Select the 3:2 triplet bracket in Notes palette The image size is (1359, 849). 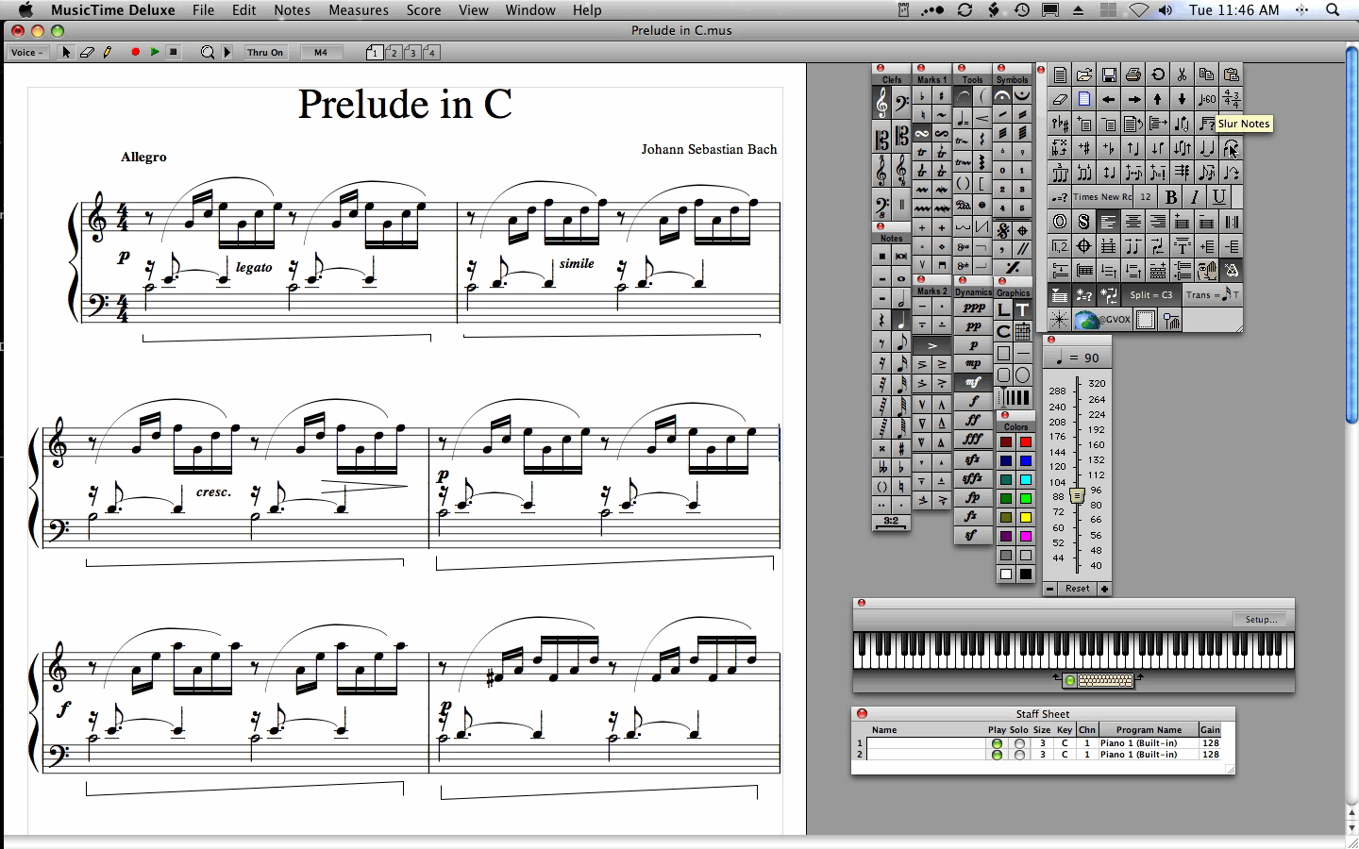[891, 521]
